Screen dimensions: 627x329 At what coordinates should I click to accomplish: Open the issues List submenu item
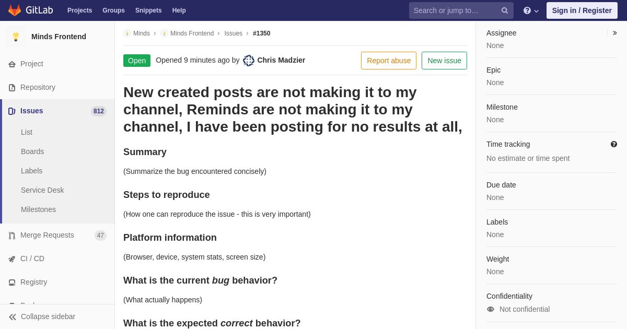(x=27, y=132)
